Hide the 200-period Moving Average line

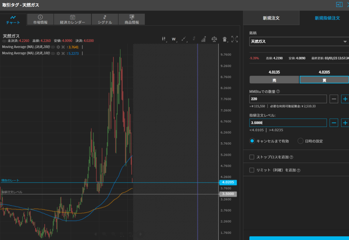53,47
